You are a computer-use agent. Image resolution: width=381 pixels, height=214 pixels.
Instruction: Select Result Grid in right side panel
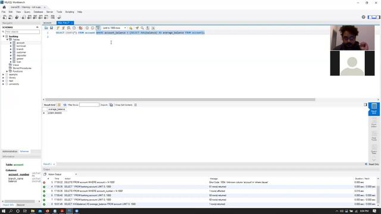pyautogui.click(x=374, y=109)
